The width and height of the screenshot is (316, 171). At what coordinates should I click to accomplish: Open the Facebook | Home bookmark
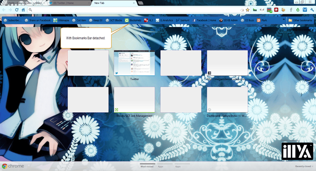pos(204,20)
